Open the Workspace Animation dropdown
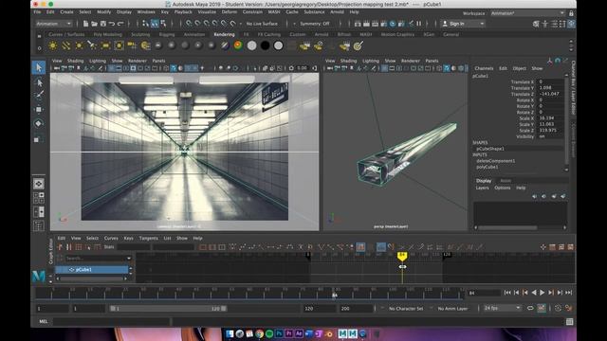The width and height of the screenshot is (607, 341). 527,13
